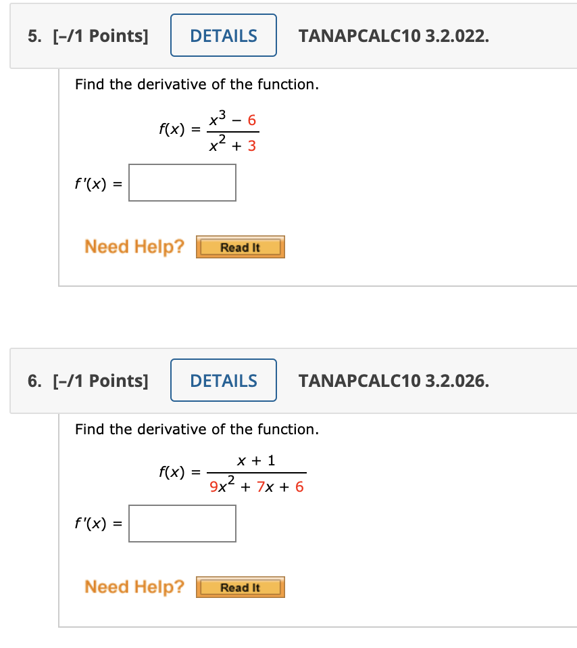Open the Read It resource for question 5

coord(240,246)
